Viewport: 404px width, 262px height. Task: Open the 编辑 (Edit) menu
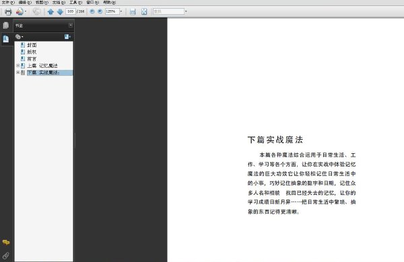coord(25,2)
